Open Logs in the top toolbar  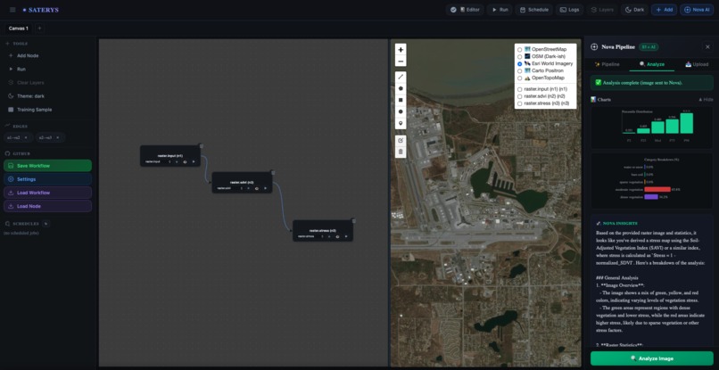pyautogui.click(x=569, y=10)
